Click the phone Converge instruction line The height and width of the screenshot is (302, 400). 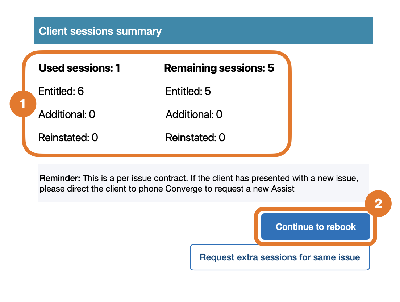(x=167, y=189)
